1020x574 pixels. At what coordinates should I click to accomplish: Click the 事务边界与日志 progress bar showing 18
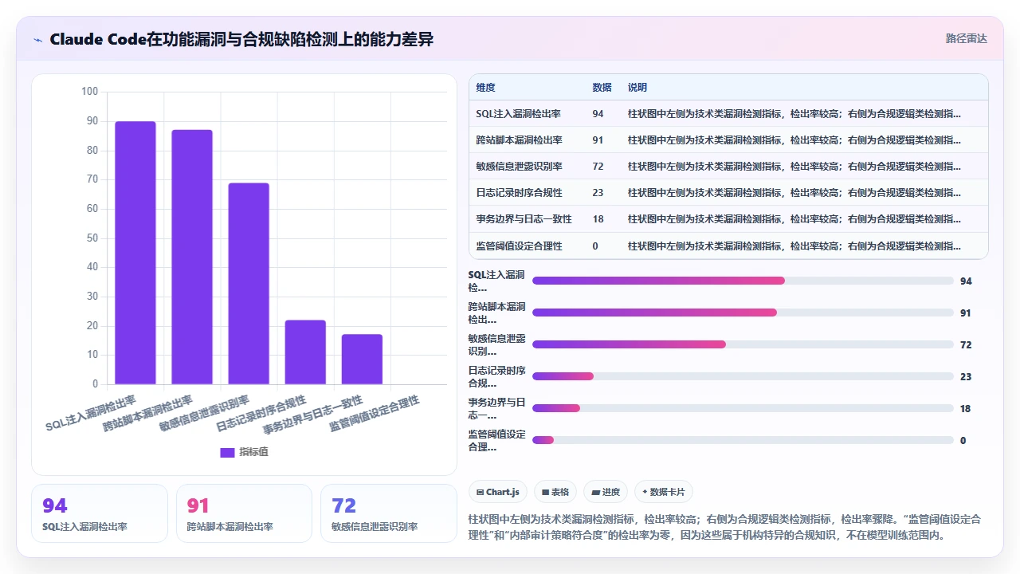(743, 408)
